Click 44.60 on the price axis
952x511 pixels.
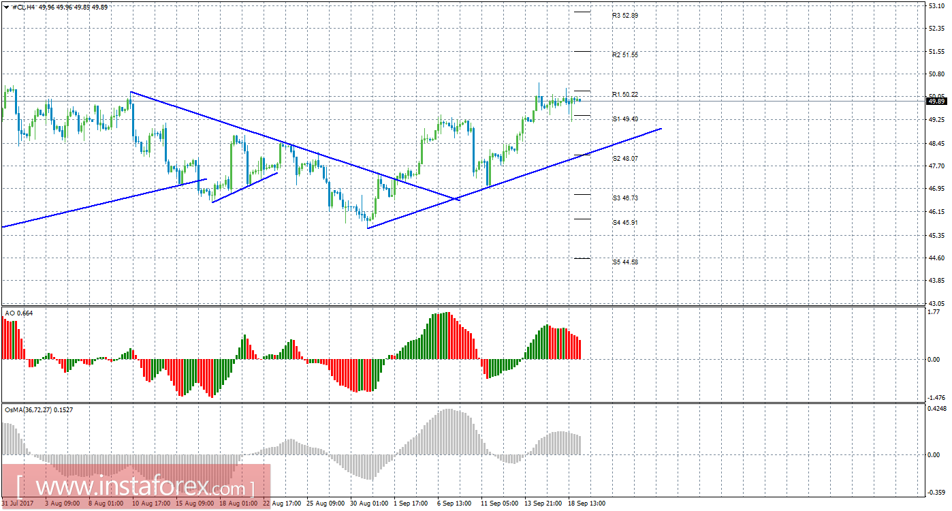click(936, 258)
